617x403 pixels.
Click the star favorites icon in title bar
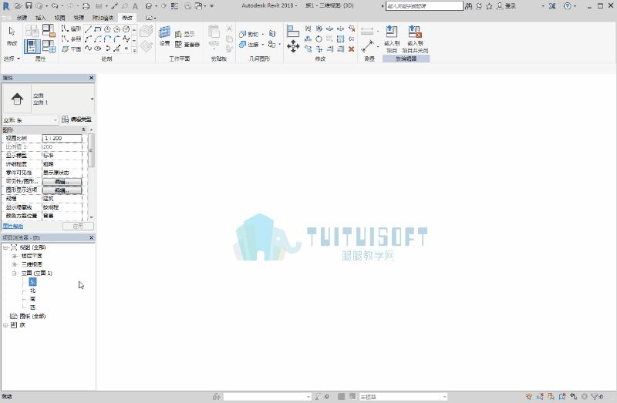(x=489, y=6)
